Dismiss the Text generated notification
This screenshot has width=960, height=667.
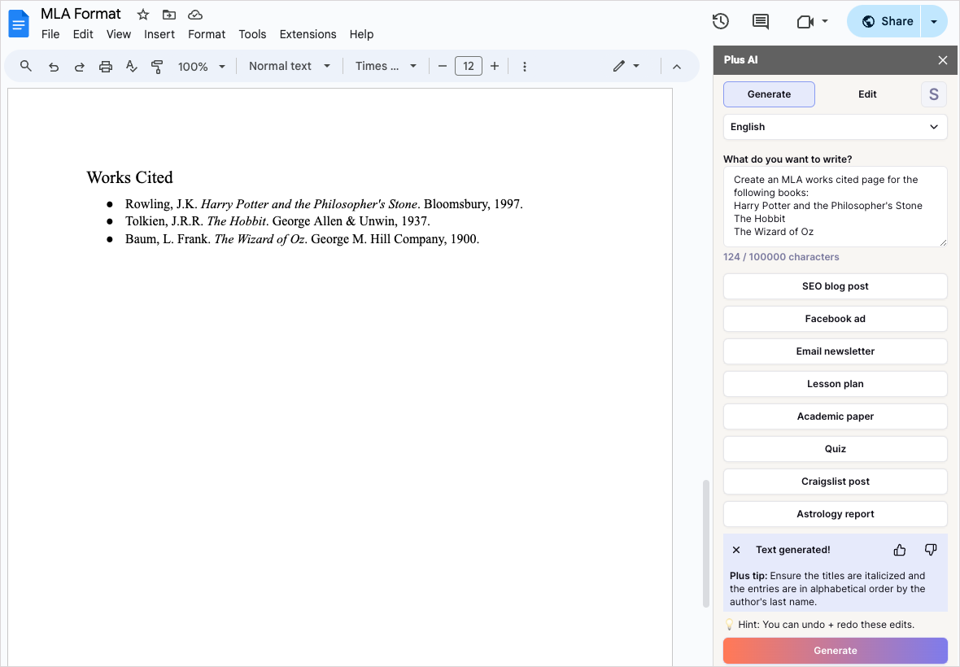tap(736, 550)
